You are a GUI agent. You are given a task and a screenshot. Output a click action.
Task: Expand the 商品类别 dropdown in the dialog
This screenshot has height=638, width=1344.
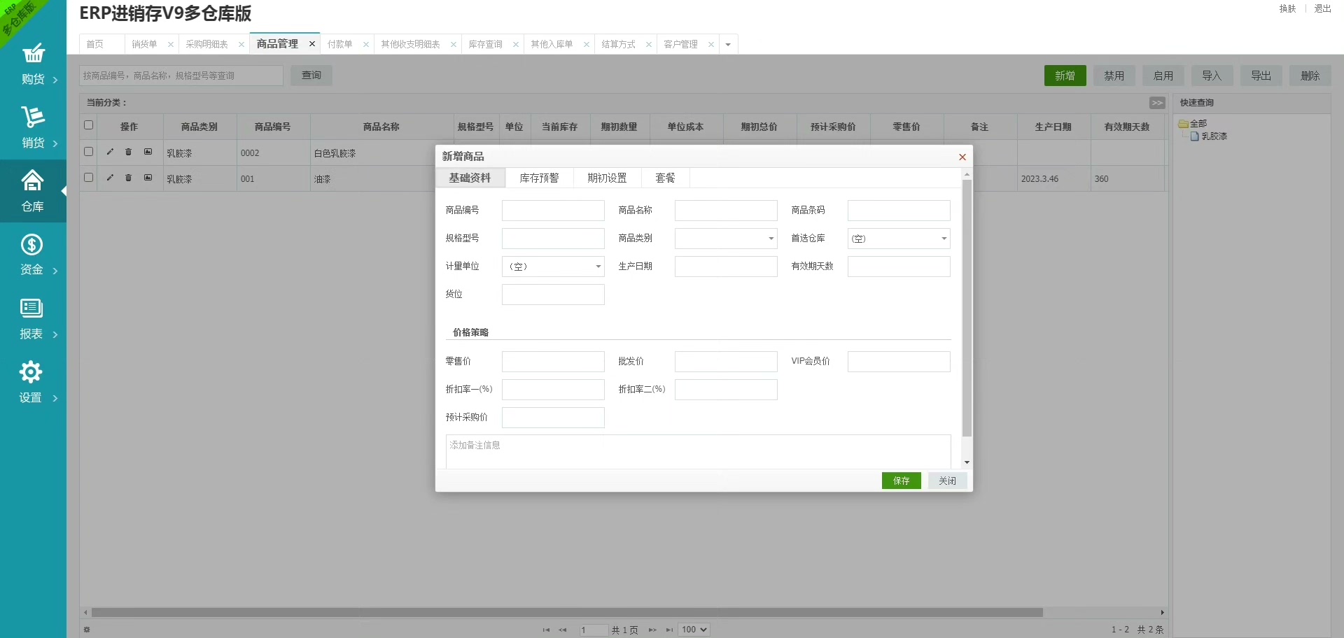(771, 239)
